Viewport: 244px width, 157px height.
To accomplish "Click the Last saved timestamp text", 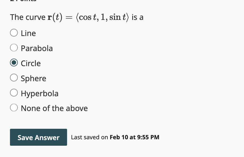I will (x=115, y=137).
